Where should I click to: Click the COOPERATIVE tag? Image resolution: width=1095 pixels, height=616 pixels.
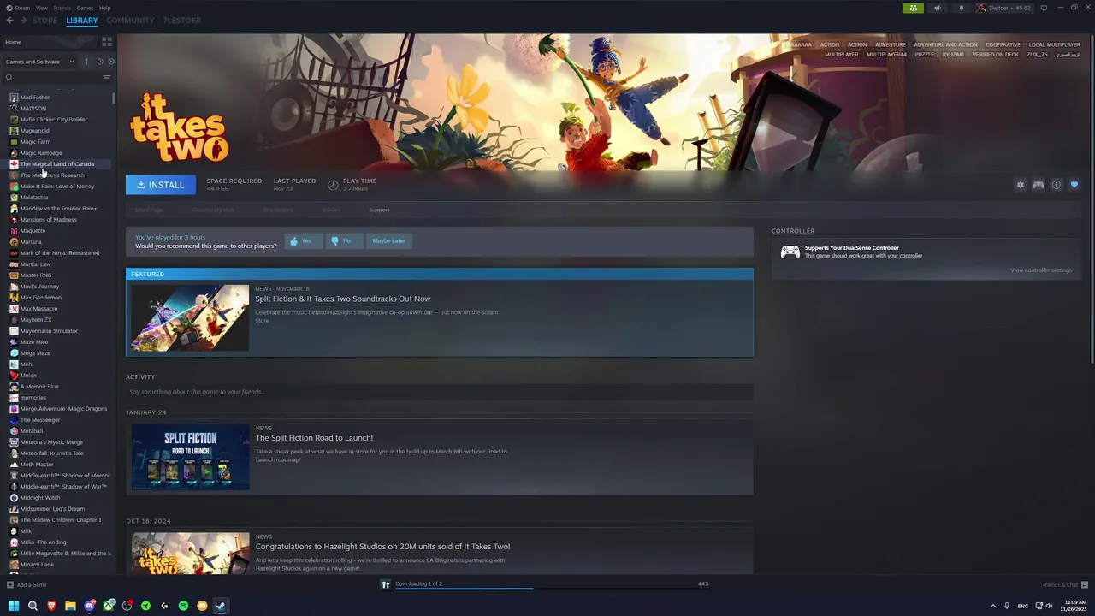[x=1003, y=44]
